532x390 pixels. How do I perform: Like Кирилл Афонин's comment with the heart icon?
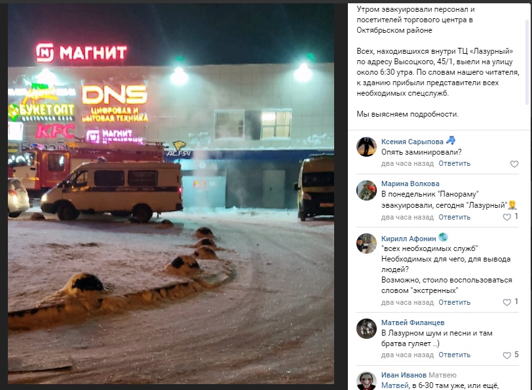click(x=506, y=302)
